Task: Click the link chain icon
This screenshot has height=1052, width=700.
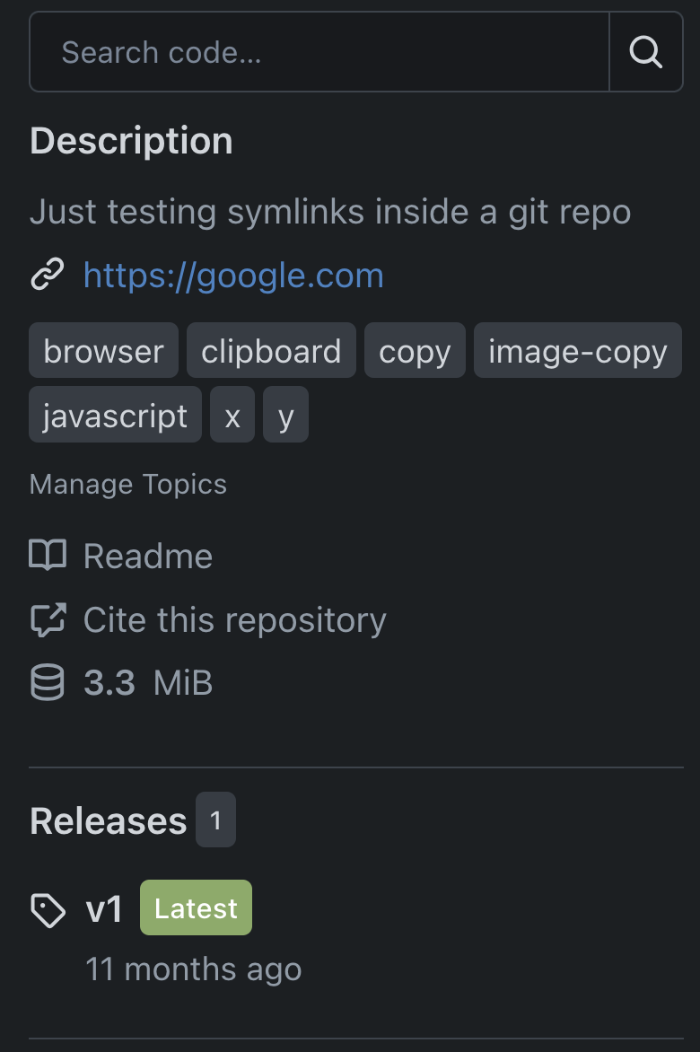Action: coord(48,275)
